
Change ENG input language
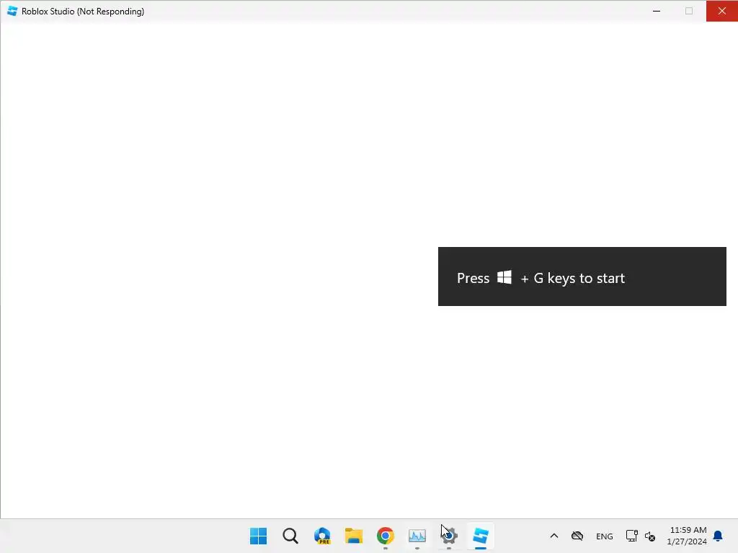pyautogui.click(x=605, y=536)
